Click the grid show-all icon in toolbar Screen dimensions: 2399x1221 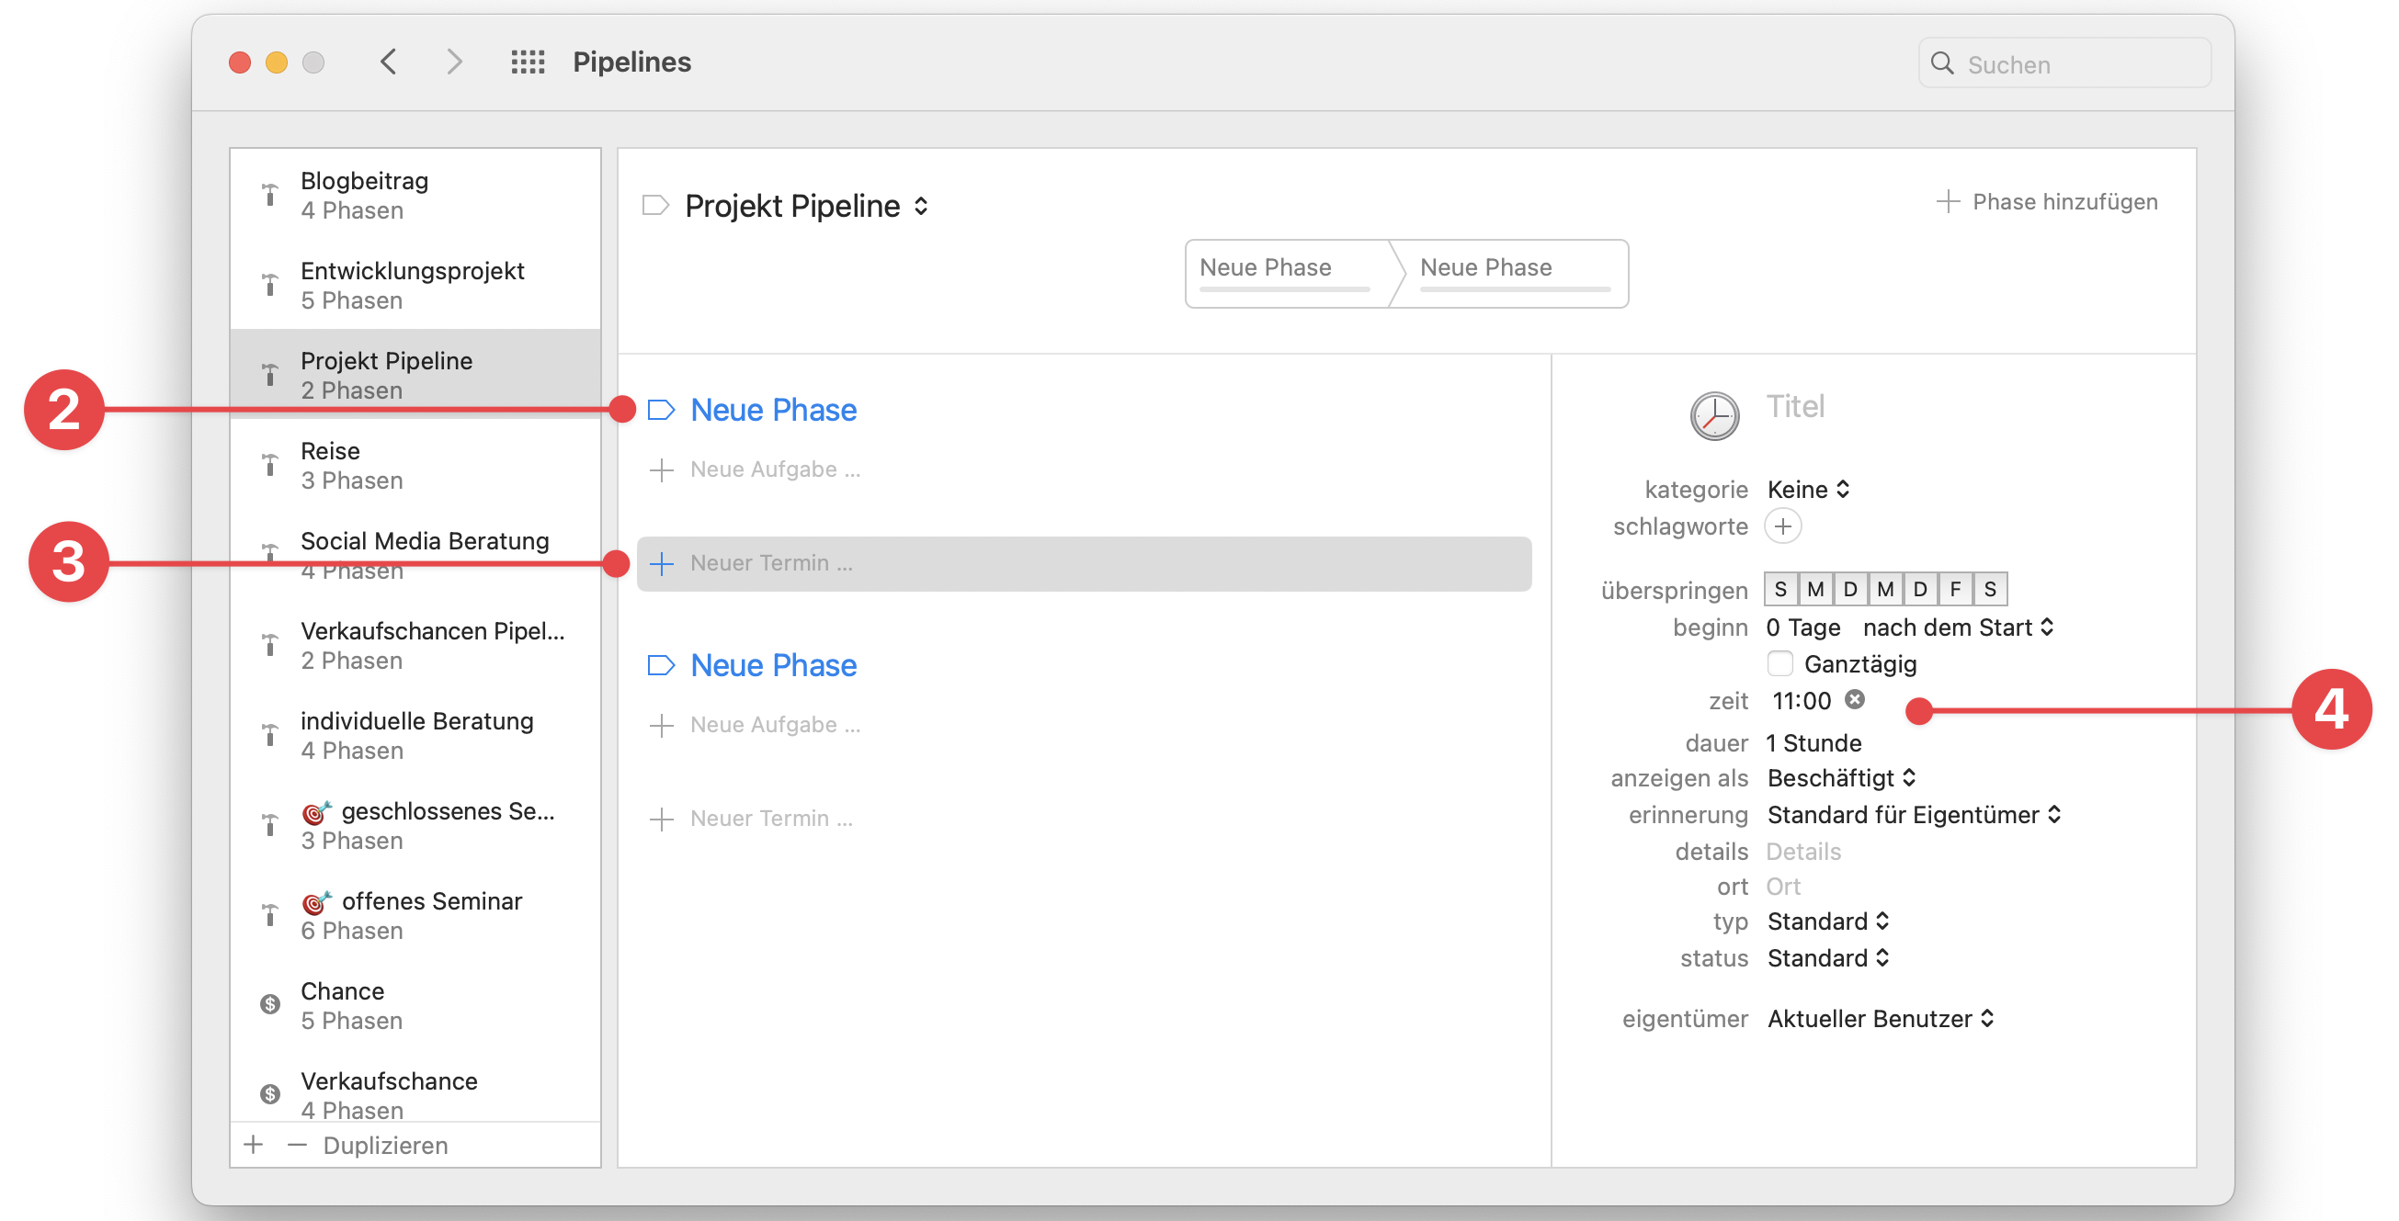pos(527,62)
